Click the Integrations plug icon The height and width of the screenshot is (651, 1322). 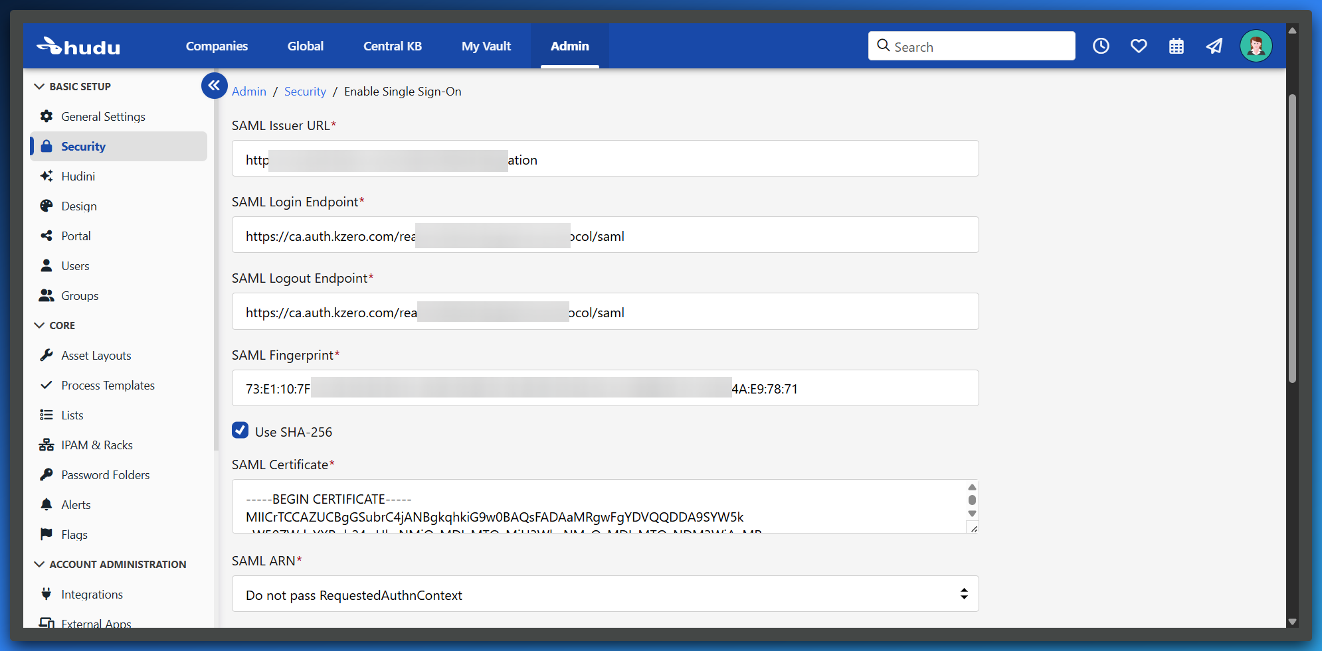(x=47, y=594)
